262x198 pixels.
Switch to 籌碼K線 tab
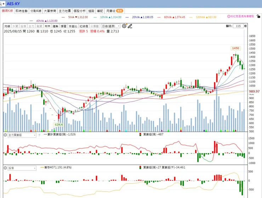point(7,11)
